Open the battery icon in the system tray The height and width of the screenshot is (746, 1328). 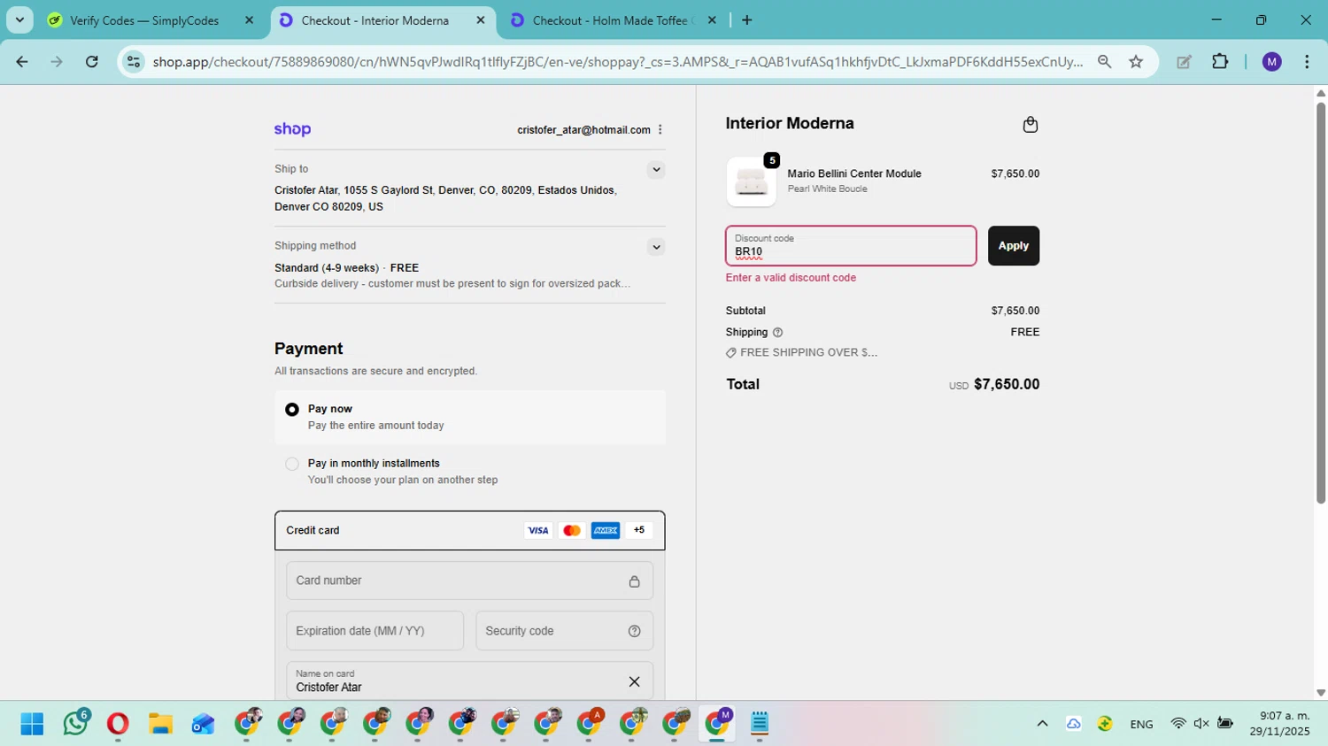pyautogui.click(x=1225, y=724)
